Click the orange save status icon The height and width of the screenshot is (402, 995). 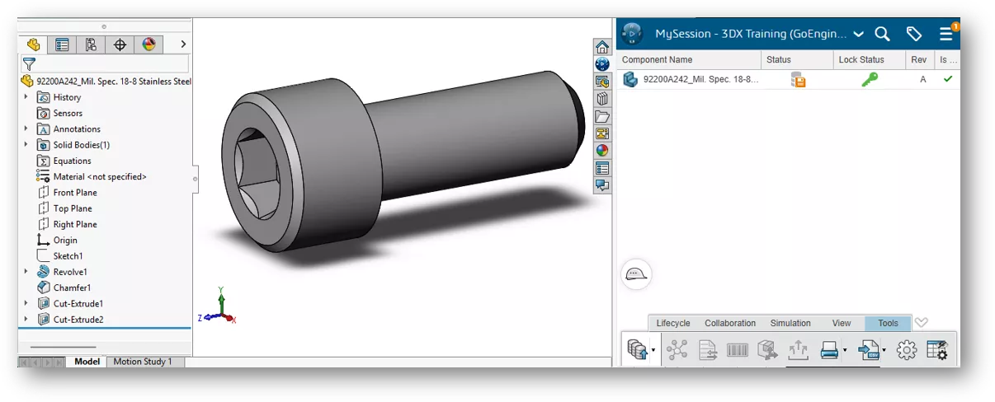(798, 80)
